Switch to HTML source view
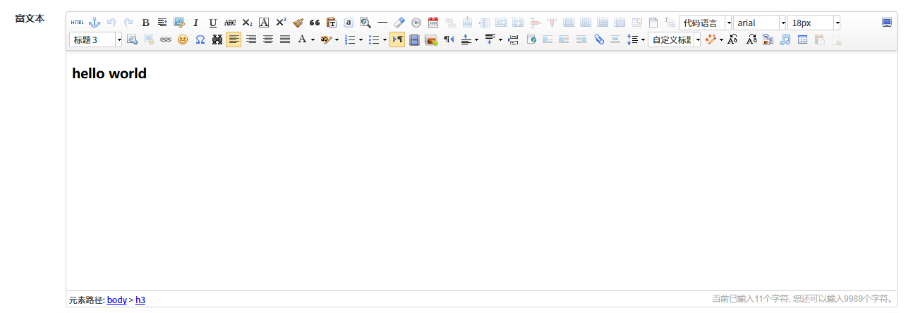This screenshot has height=313, width=906. pyautogui.click(x=77, y=23)
